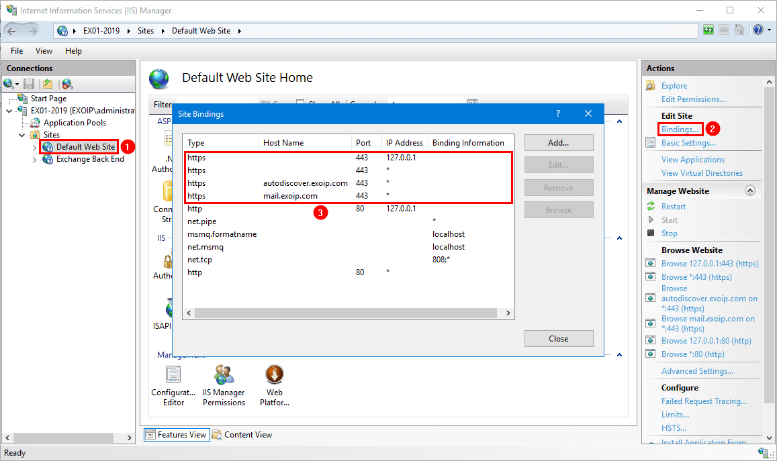Open the Help menu

click(73, 50)
